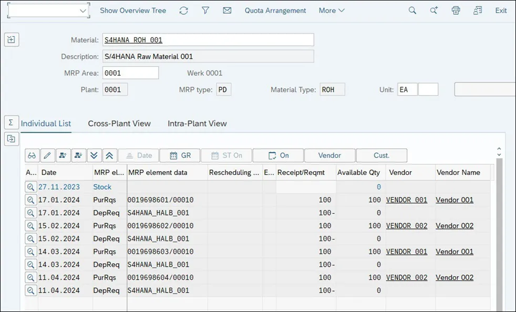Click Exit in the top bar
516x312 pixels.
click(501, 11)
